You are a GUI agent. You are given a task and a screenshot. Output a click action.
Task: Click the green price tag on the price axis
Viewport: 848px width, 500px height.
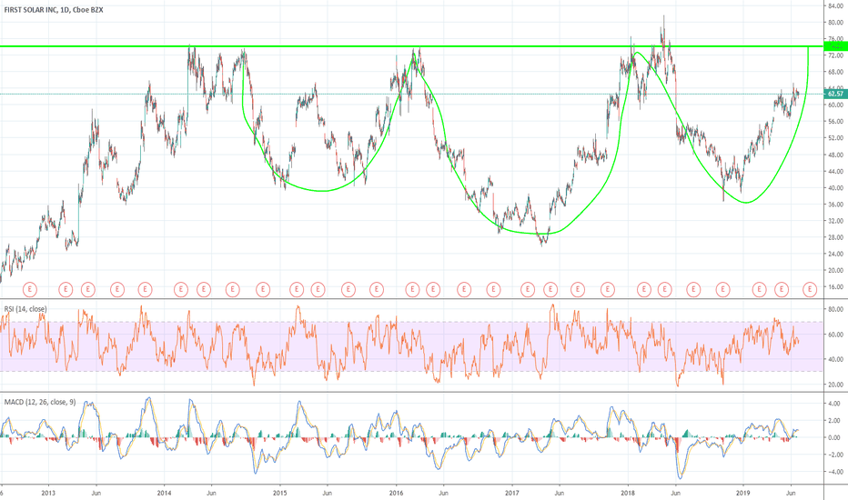pyautogui.click(x=835, y=46)
